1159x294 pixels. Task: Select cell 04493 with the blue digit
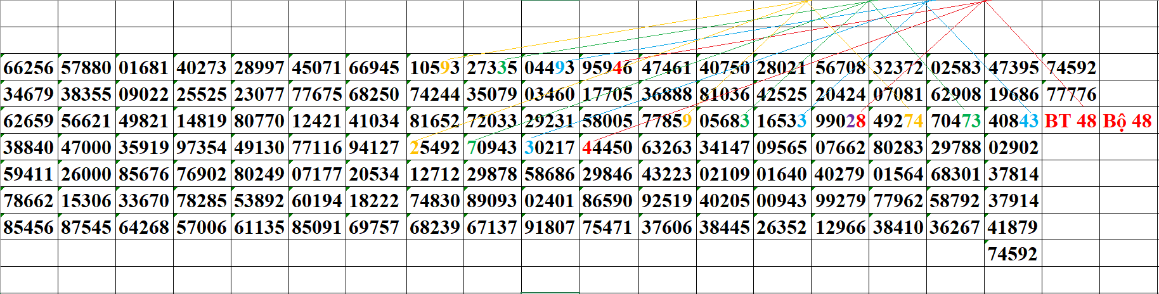[x=550, y=68]
